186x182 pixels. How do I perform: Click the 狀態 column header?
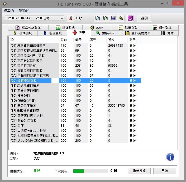tap(134, 40)
